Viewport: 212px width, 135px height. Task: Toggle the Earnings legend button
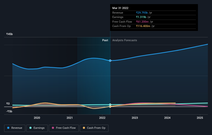pyautogui.click(x=37, y=128)
